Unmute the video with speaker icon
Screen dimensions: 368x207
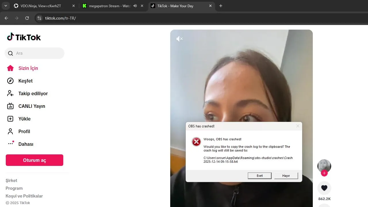[179, 39]
